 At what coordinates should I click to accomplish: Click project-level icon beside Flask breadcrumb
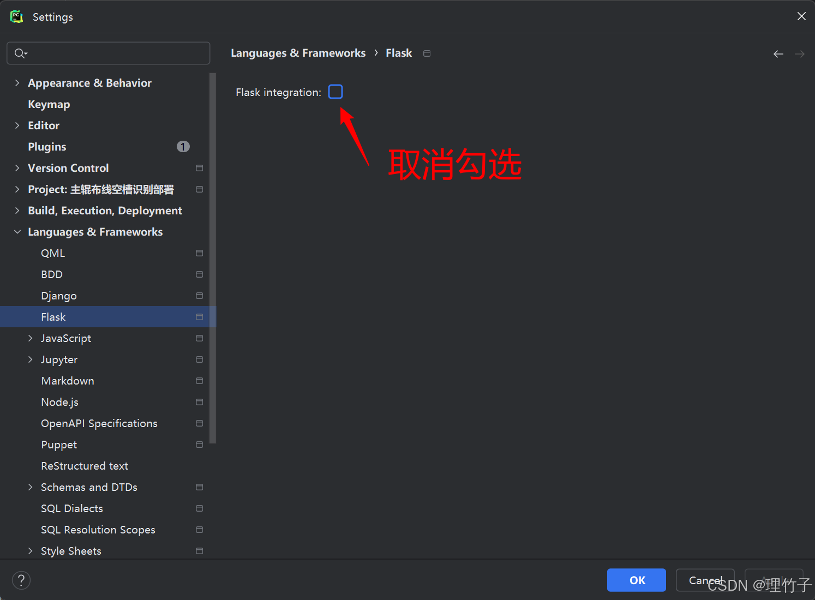coord(427,53)
